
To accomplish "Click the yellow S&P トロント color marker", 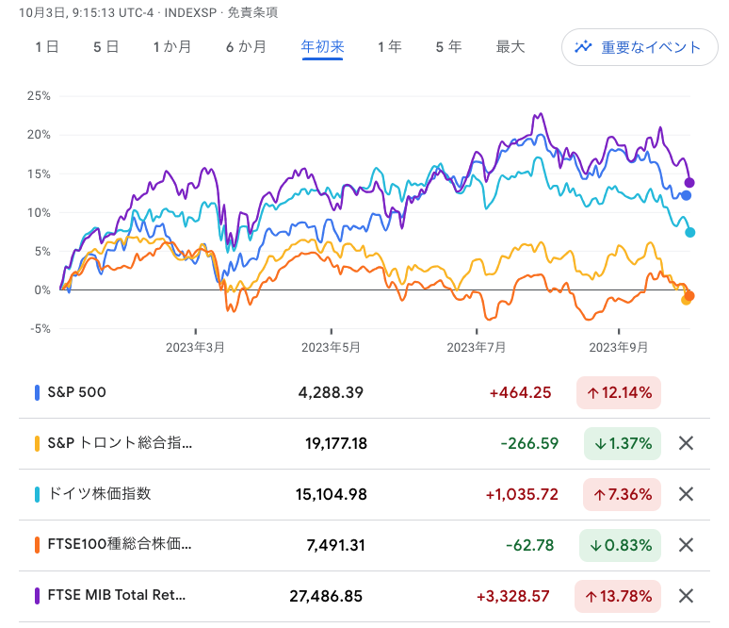I will click(x=37, y=443).
